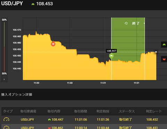
Task: Click the 取引時間 column header
Action: pyautogui.click(x=81, y=111)
